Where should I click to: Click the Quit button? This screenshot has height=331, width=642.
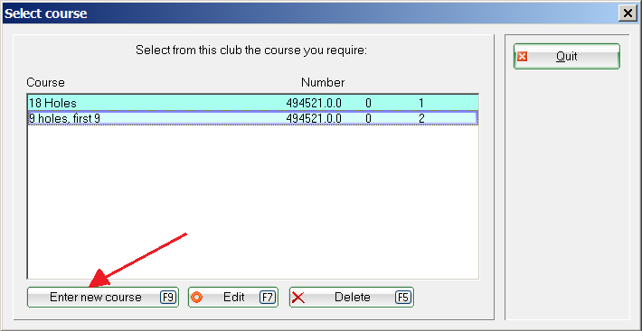(x=567, y=56)
